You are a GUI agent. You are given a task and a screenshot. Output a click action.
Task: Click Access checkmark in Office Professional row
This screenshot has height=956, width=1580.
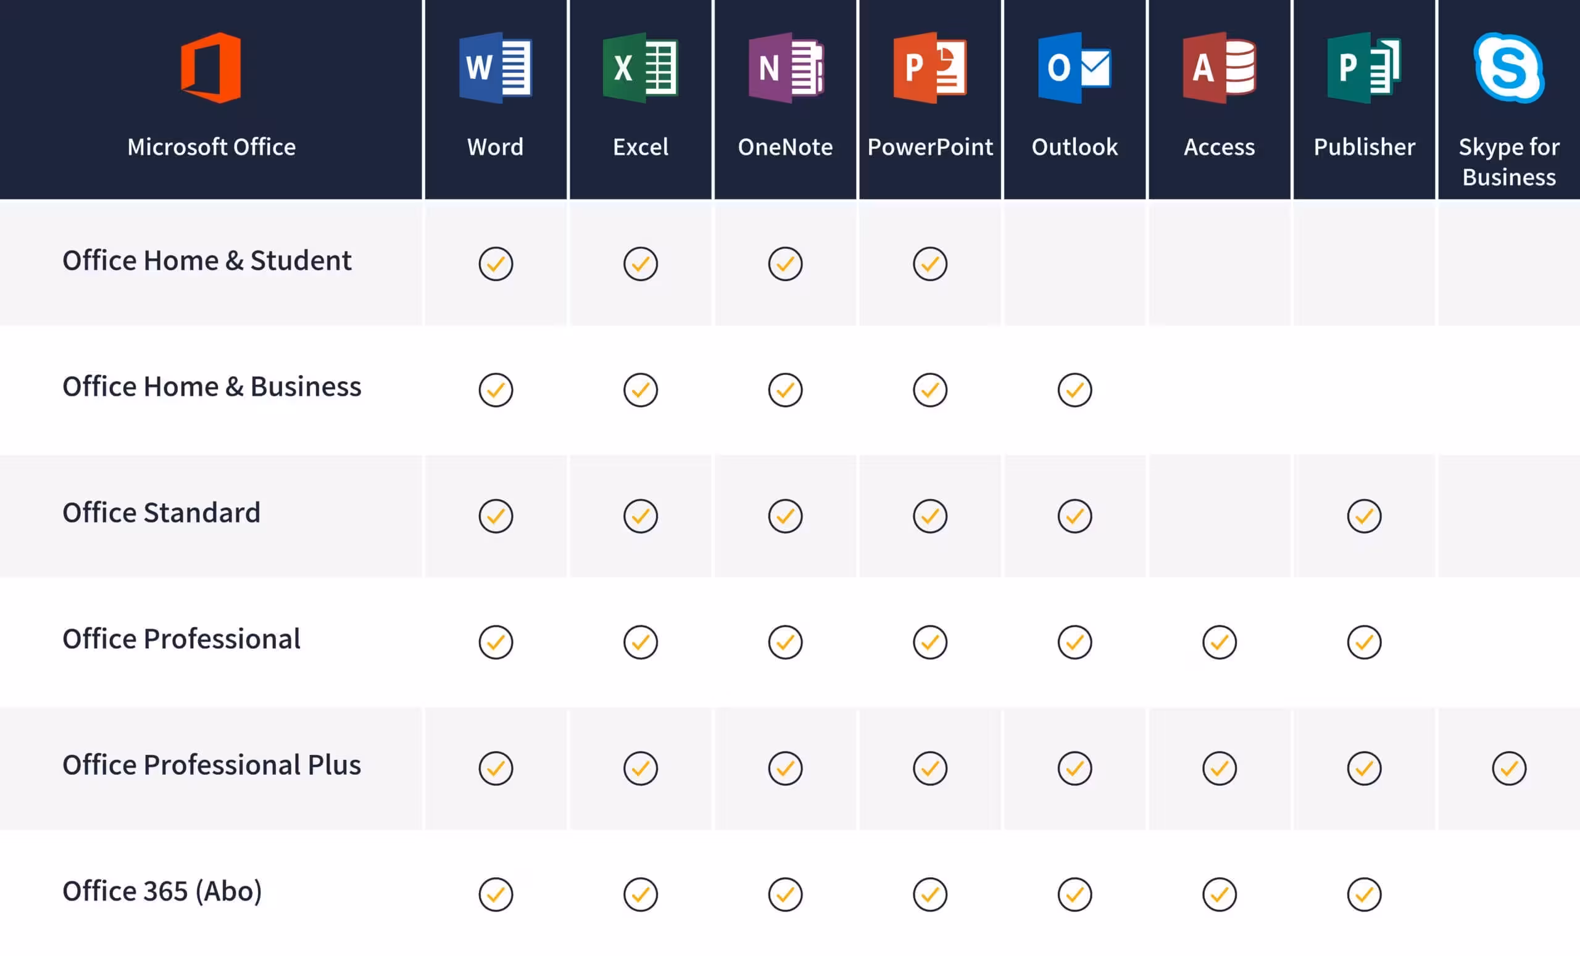point(1219,641)
